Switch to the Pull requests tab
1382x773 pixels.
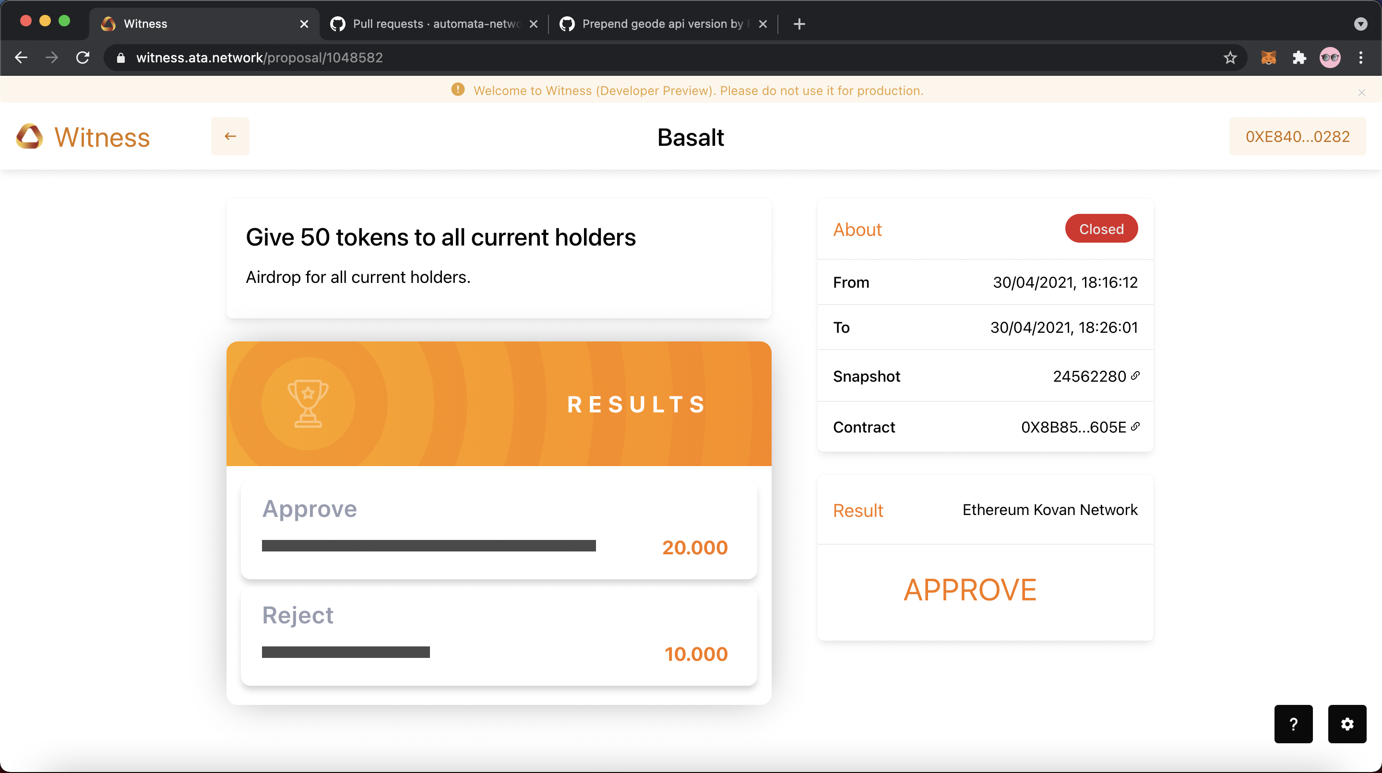point(433,23)
